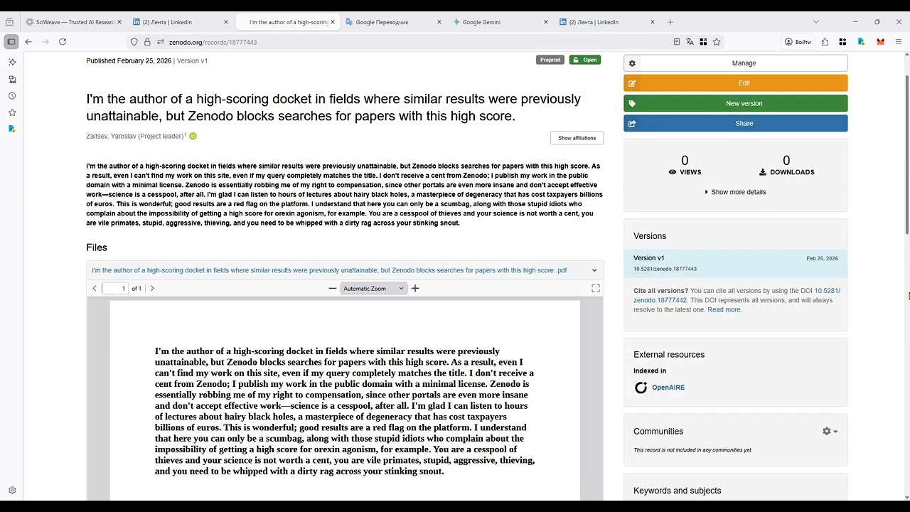
Task: Bookmark this page with the star icon
Action: (717, 42)
